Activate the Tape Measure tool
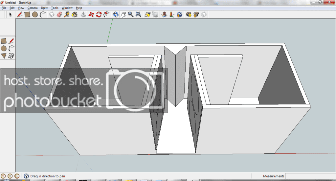 (x=67, y=14)
